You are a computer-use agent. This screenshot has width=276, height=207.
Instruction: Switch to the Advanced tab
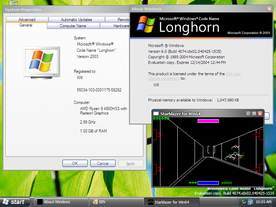click(27, 20)
